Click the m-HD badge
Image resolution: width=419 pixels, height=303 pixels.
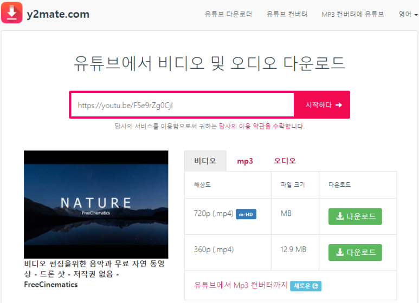246,214
